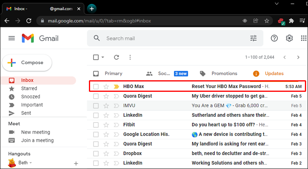
Task: Open Gmail support help icon
Action: 274,38
